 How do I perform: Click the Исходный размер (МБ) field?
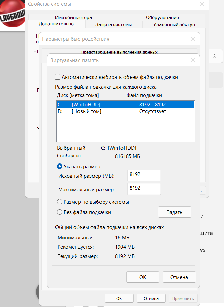tap(144, 175)
